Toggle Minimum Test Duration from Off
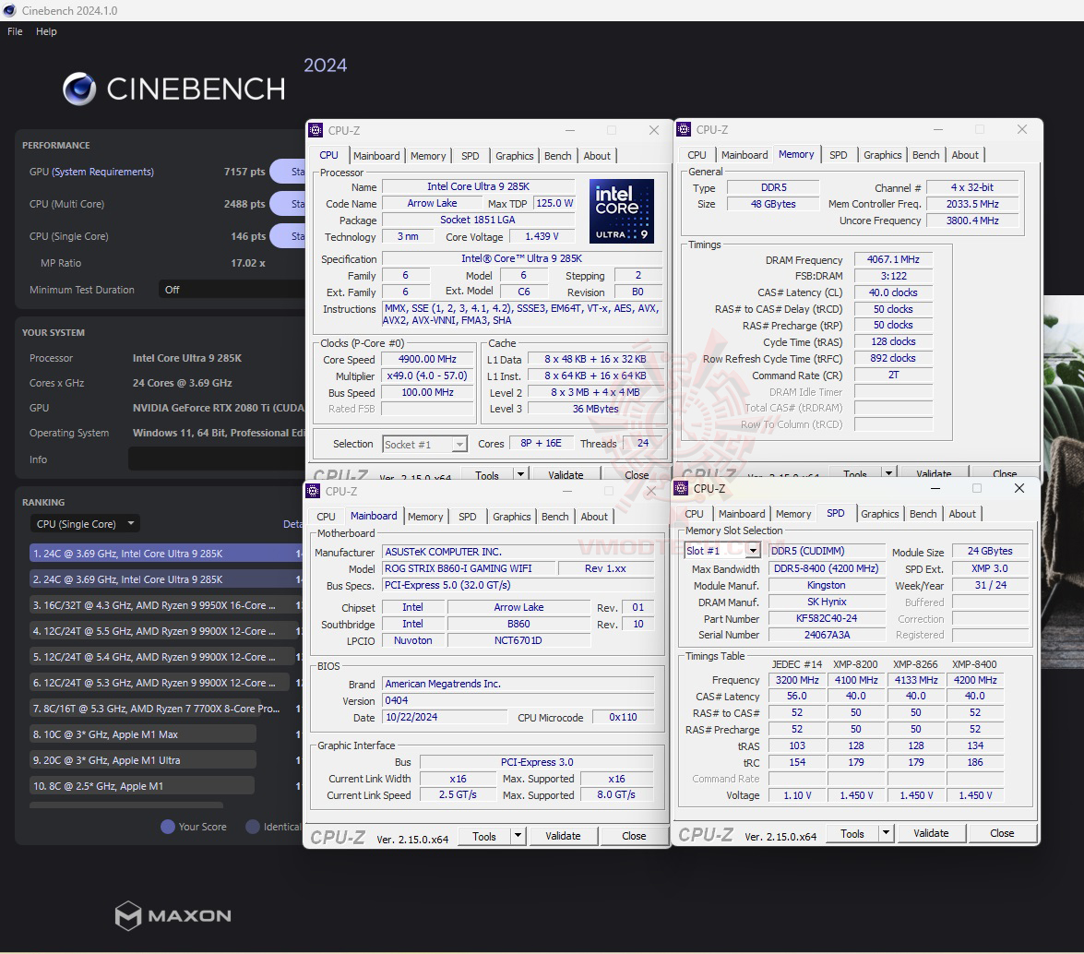The width and height of the screenshot is (1084, 954). point(229,290)
